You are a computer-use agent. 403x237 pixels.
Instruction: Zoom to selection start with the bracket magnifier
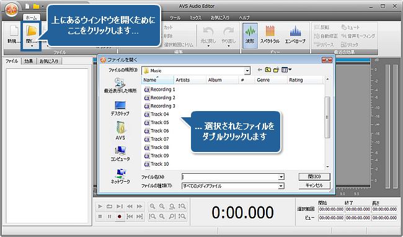pyautogui.click(x=153, y=217)
